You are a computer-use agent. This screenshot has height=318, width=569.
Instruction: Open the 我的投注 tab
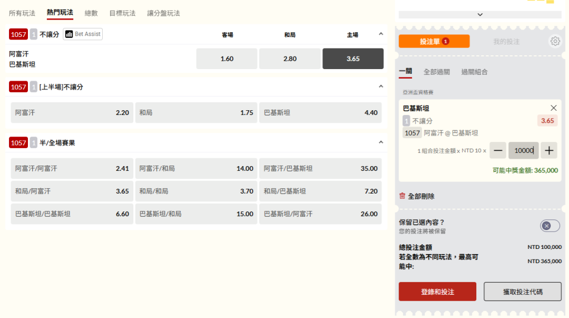[x=506, y=41]
